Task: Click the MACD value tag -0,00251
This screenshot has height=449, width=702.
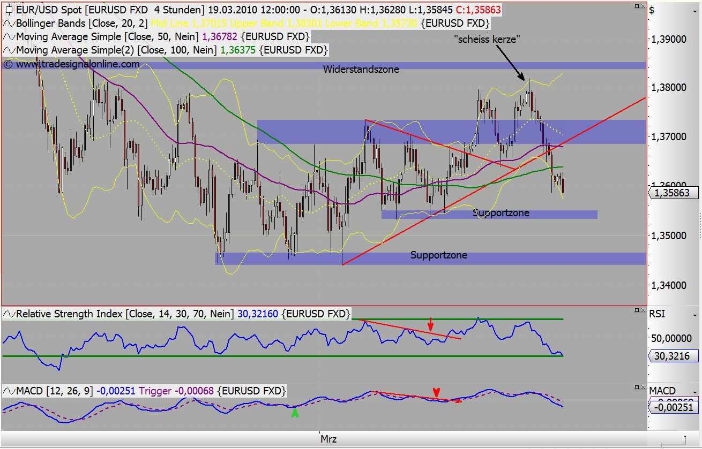Action: (673, 407)
